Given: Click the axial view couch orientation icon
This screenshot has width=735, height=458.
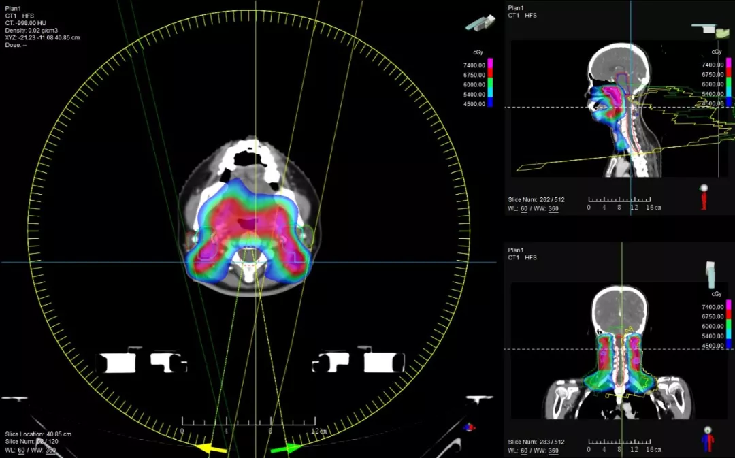Looking at the screenshot, I should 480,23.
